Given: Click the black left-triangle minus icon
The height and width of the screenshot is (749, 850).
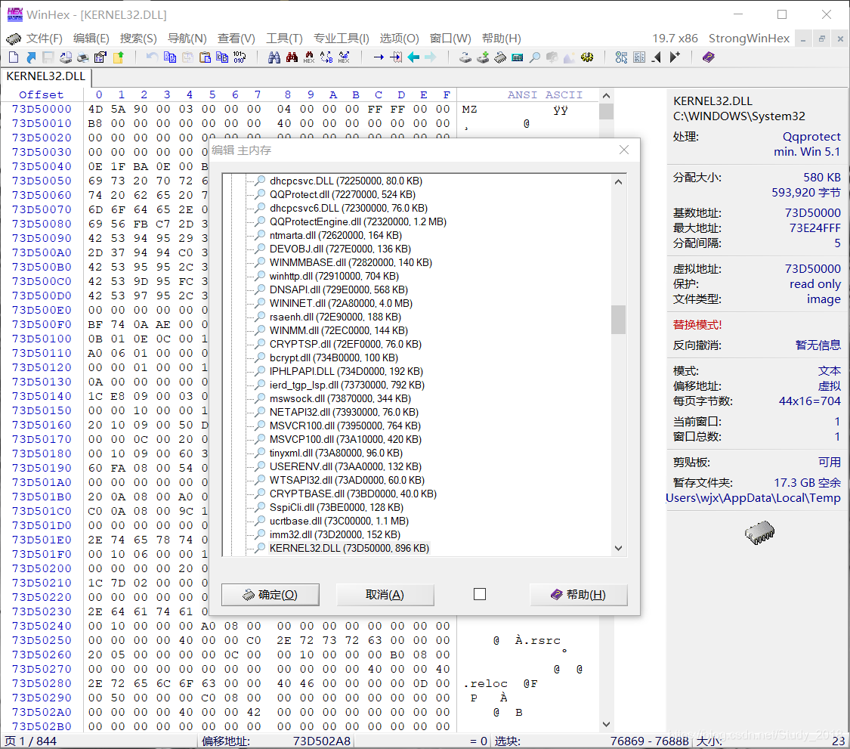Looking at the screenshot, I should (657, 57).
